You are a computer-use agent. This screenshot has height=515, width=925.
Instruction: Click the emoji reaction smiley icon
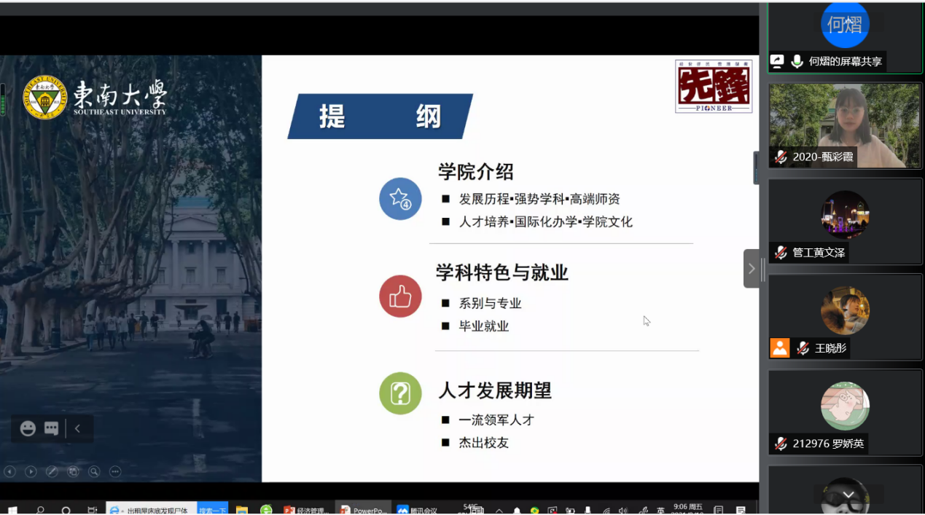tap(28, 428)
